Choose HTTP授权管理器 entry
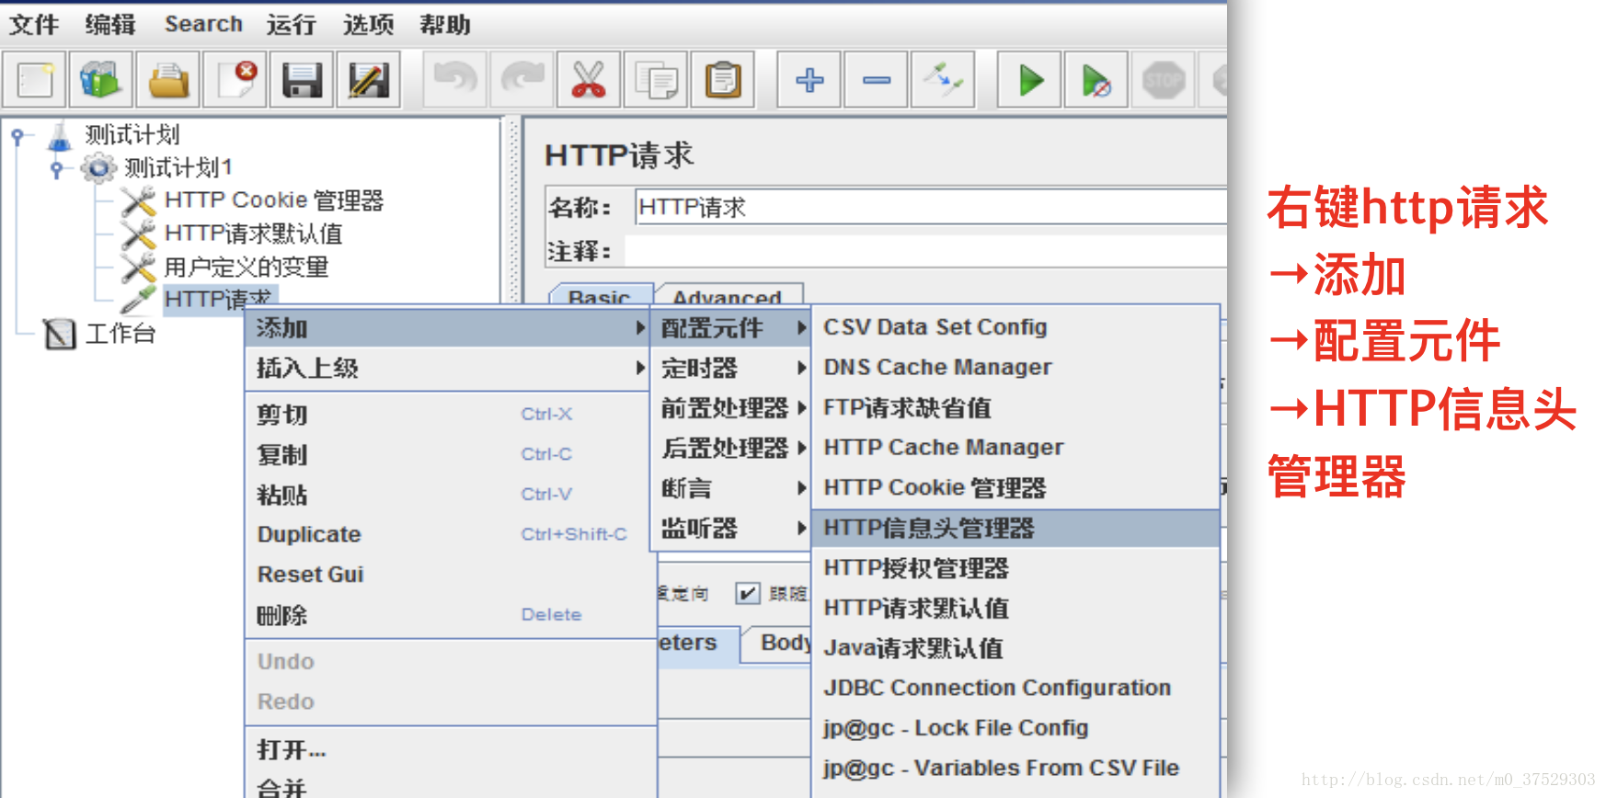The image size is (1606, 798). pos(1015,568)
